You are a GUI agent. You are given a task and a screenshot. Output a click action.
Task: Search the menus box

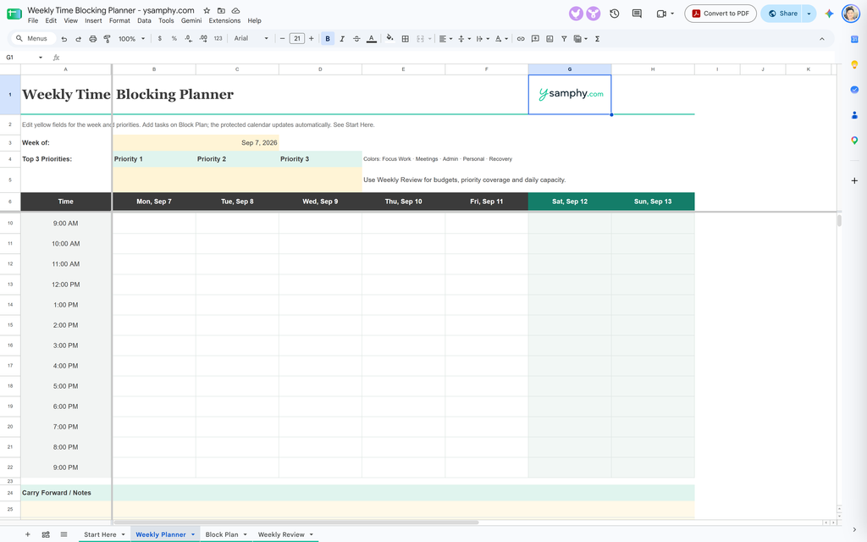coord(33,39)
